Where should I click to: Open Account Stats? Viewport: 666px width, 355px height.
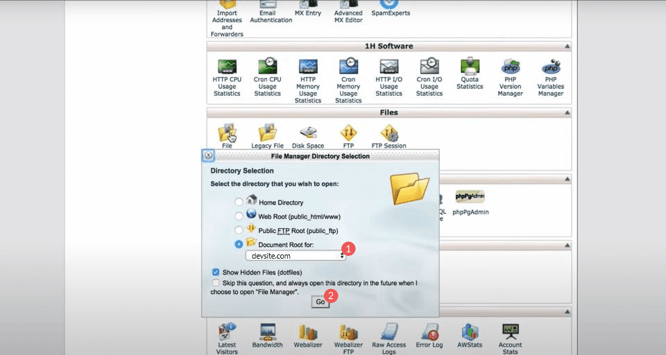(510, 338)
